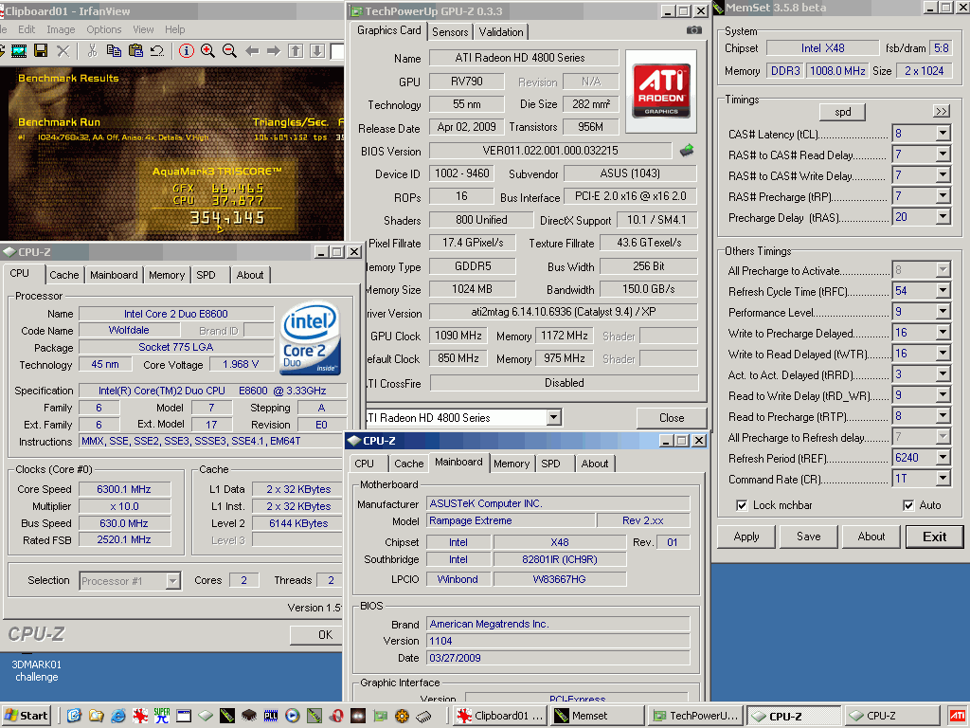
Task: Open the Windows Start menu
Action: [27, 716]
